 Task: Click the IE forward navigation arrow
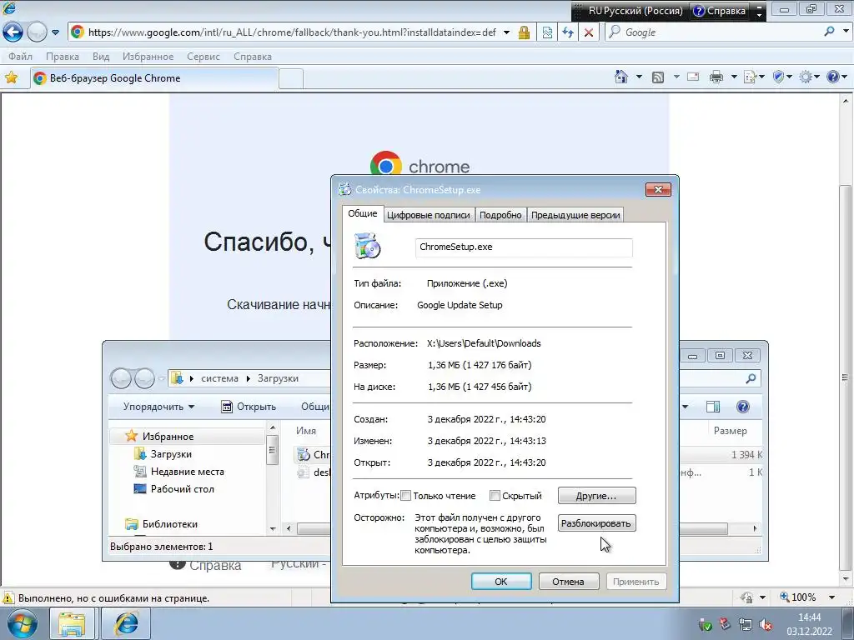pos(37,32)
